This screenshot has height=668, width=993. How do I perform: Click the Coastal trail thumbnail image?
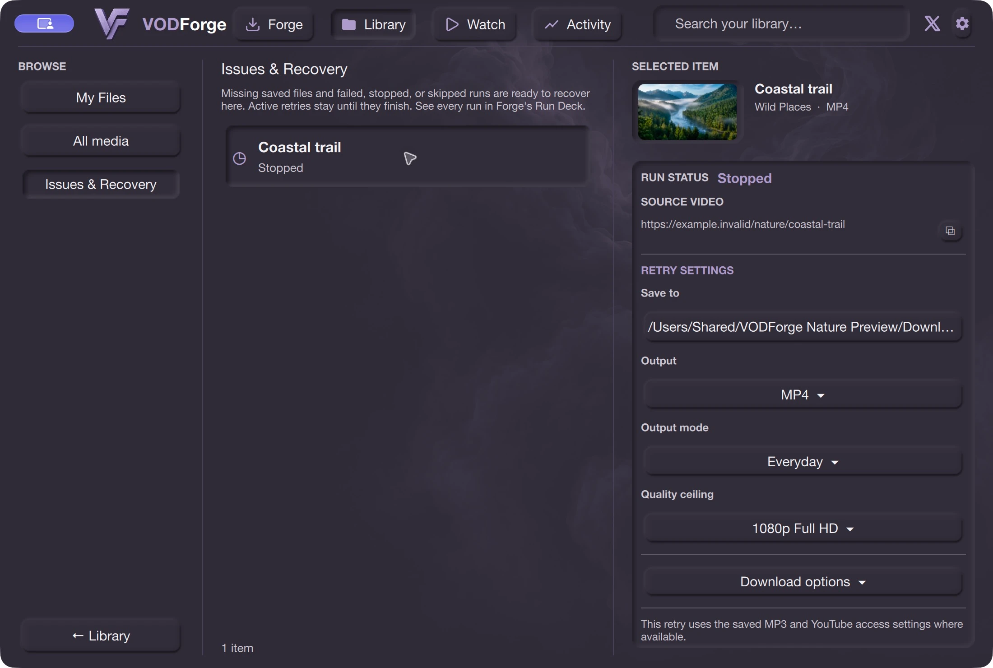pos(687,111)
